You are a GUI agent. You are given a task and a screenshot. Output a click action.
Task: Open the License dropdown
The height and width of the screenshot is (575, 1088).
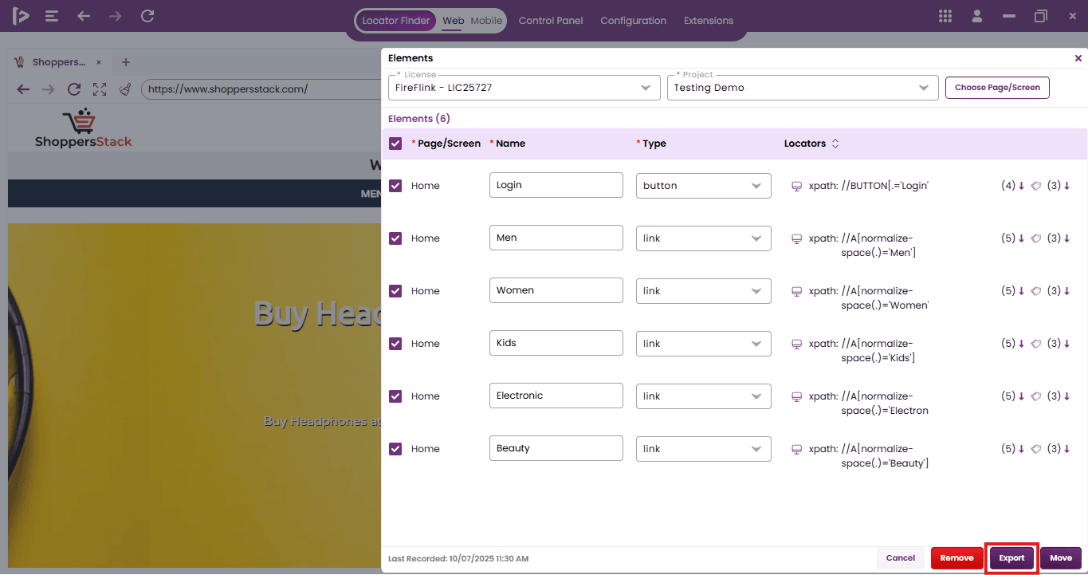(x=524, y=88)
